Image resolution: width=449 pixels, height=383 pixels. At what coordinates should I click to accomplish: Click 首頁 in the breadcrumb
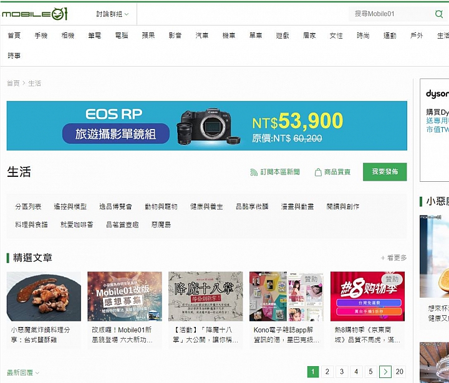tap(13, 83)
